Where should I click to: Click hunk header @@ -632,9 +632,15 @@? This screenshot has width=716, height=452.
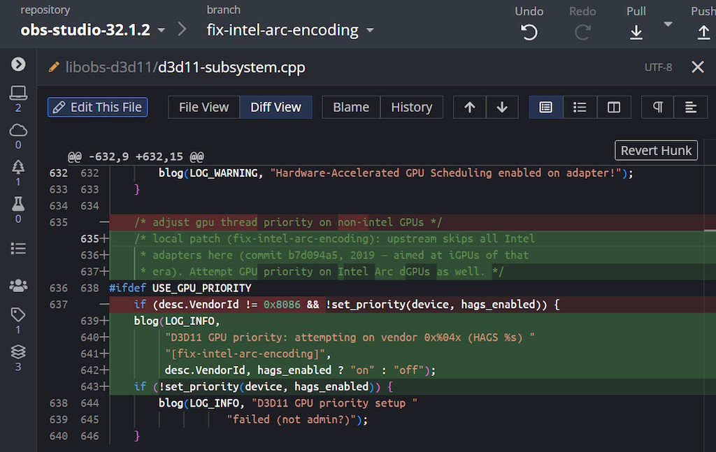pyautogui.click(x=136, y=156)
